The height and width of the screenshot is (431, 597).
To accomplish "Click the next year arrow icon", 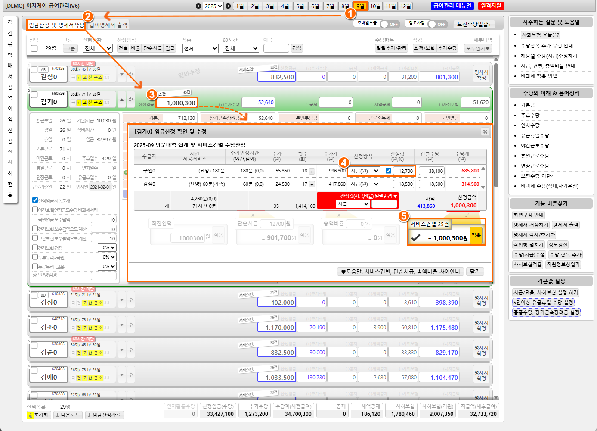I will coord(228,6).
